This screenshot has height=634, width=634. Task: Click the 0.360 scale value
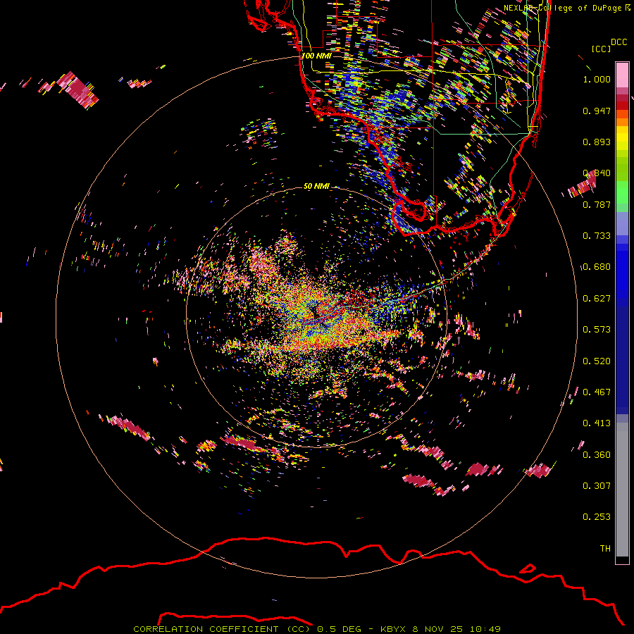tap(597, 455)
